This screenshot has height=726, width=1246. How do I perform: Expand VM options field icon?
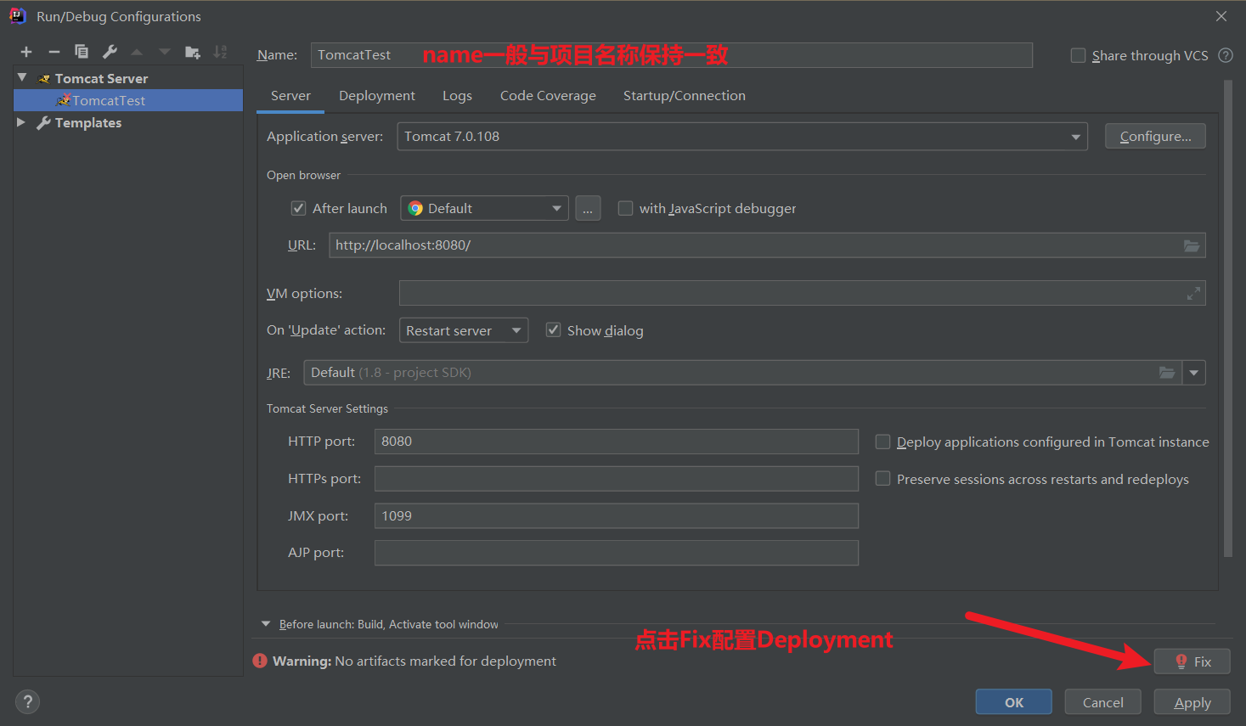click(1193, 293)
